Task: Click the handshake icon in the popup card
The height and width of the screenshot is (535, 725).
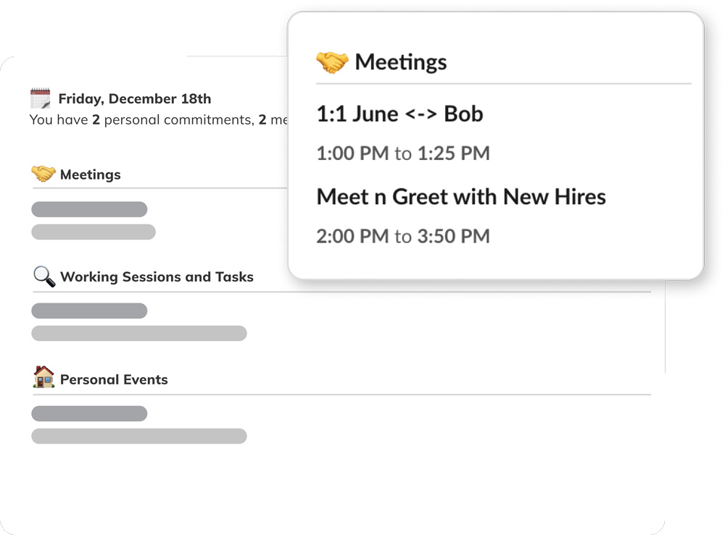Action: tap(332, 62)
